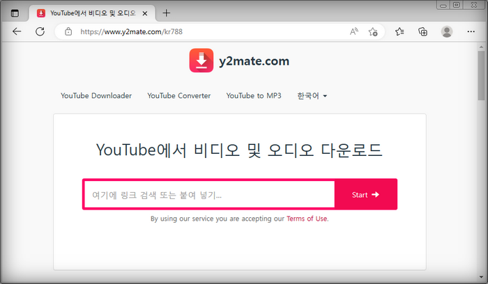Screen dimensions: 488x284
Task: Add this page to favorites star
Action: 373,31
